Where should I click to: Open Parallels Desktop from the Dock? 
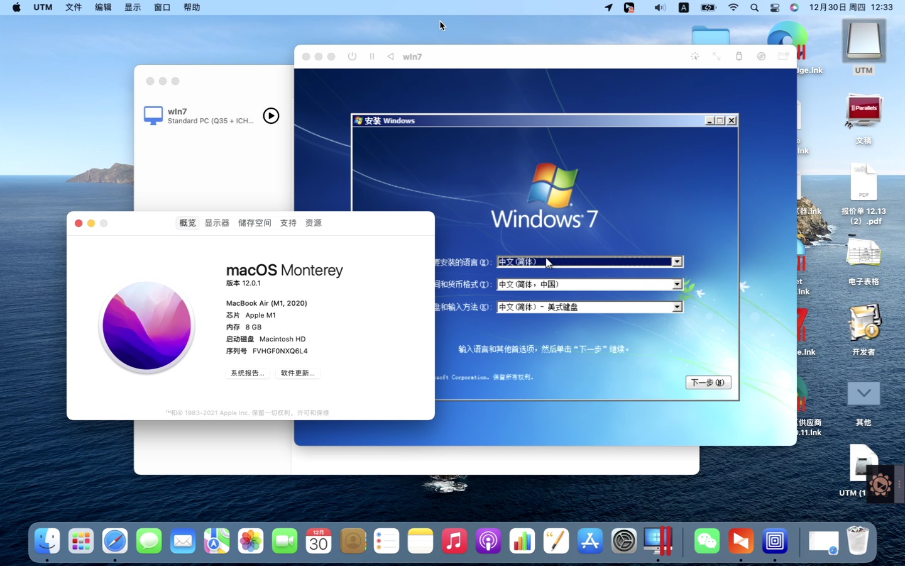coord(658,541)
